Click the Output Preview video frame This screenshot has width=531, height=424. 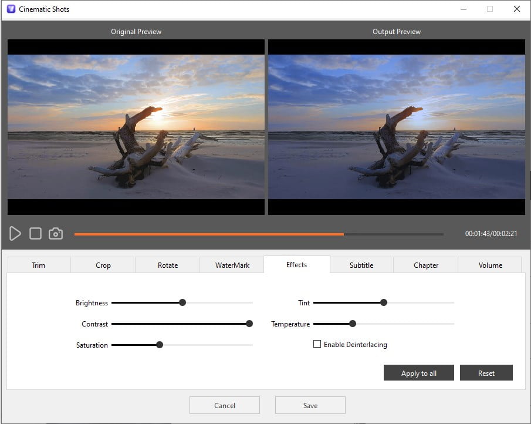(397, 127)
